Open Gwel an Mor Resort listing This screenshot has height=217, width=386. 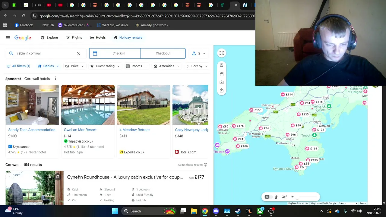(80, 130)
